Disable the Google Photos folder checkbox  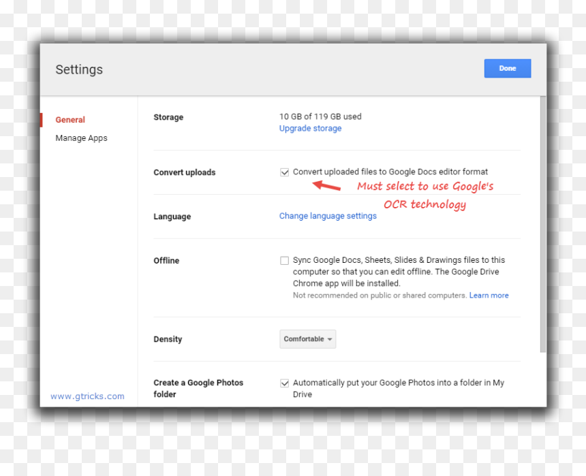point(284,383)
